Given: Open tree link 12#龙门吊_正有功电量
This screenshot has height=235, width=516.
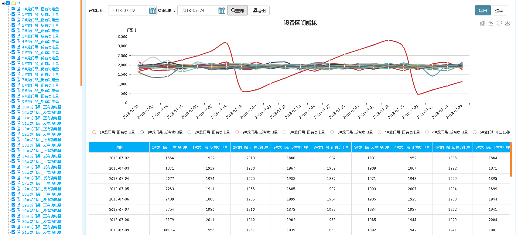Looking at the screenshot, I should coord(42,129).
